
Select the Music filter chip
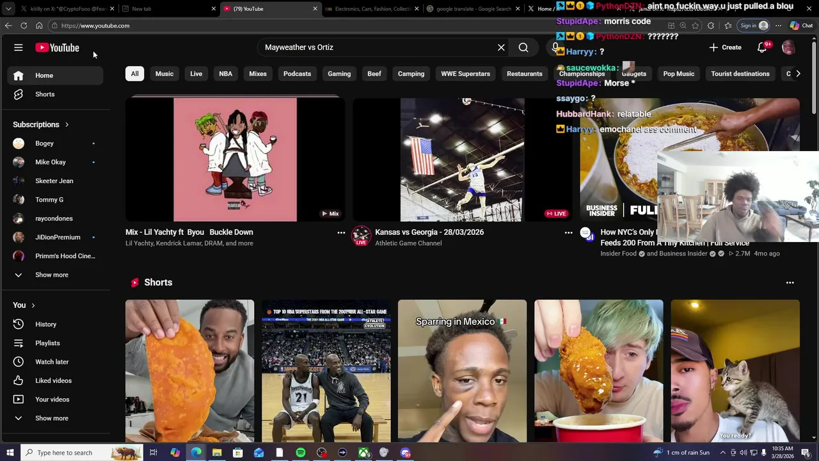[x=164, y=74]
